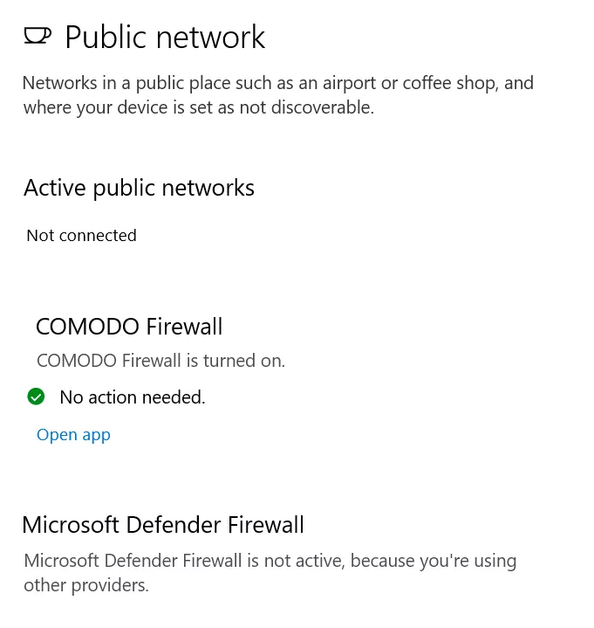The height and width of the screenshot is (628, 594).
Task: Click the word 'network' in the page title
Action: [x=210, y=38]
